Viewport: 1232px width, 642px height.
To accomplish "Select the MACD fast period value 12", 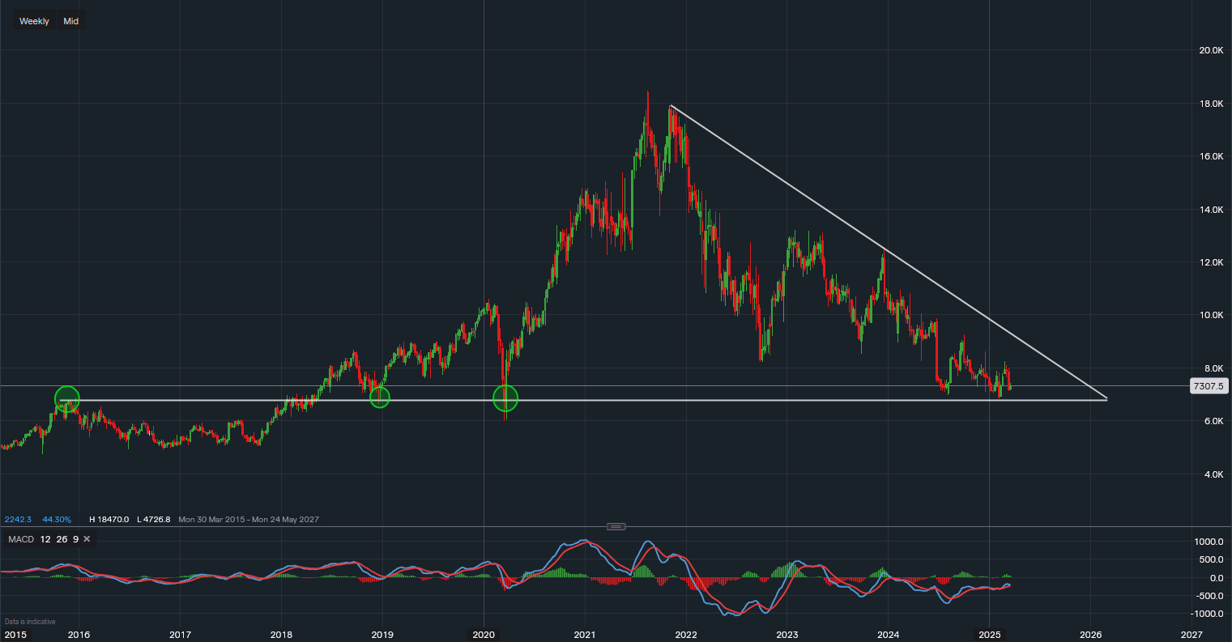I will pyautogui.click(x=45, y=539).
